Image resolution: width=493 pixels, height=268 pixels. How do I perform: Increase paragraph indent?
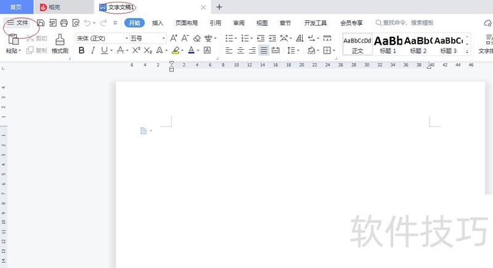pos(272,38)
